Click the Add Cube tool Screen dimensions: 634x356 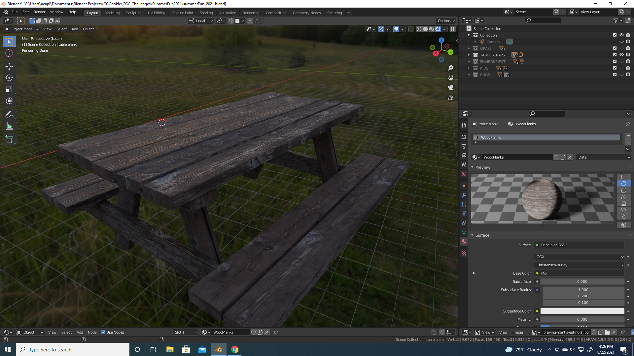(x=9, y=139)
